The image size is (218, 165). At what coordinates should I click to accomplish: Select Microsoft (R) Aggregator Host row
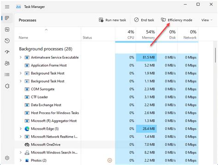click(x=106, y=121)
